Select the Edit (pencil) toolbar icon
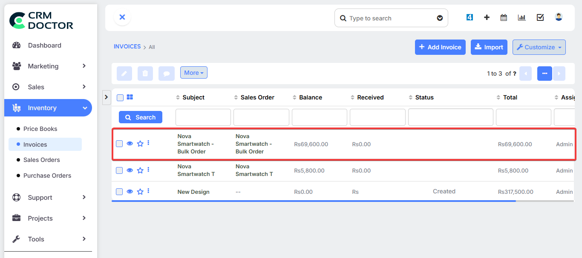Image resolution: width=582 pixels, height=258 pixels. click(124, 73)
